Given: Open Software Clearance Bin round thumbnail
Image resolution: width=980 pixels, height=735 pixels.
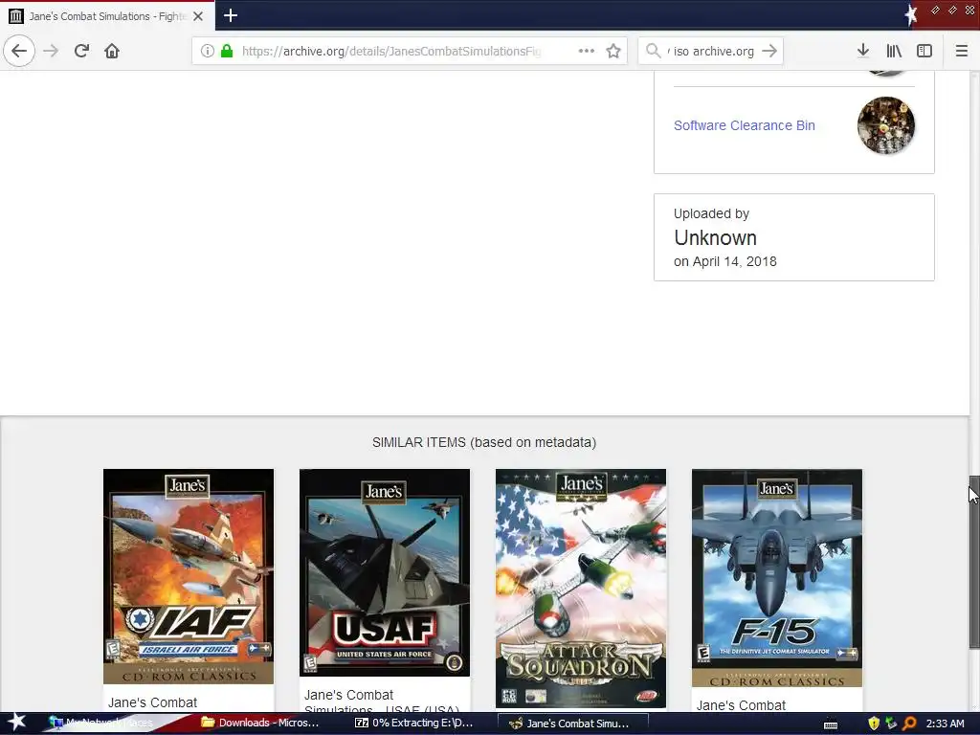Looking at the screenshot, I should click(x=885, y=125).
